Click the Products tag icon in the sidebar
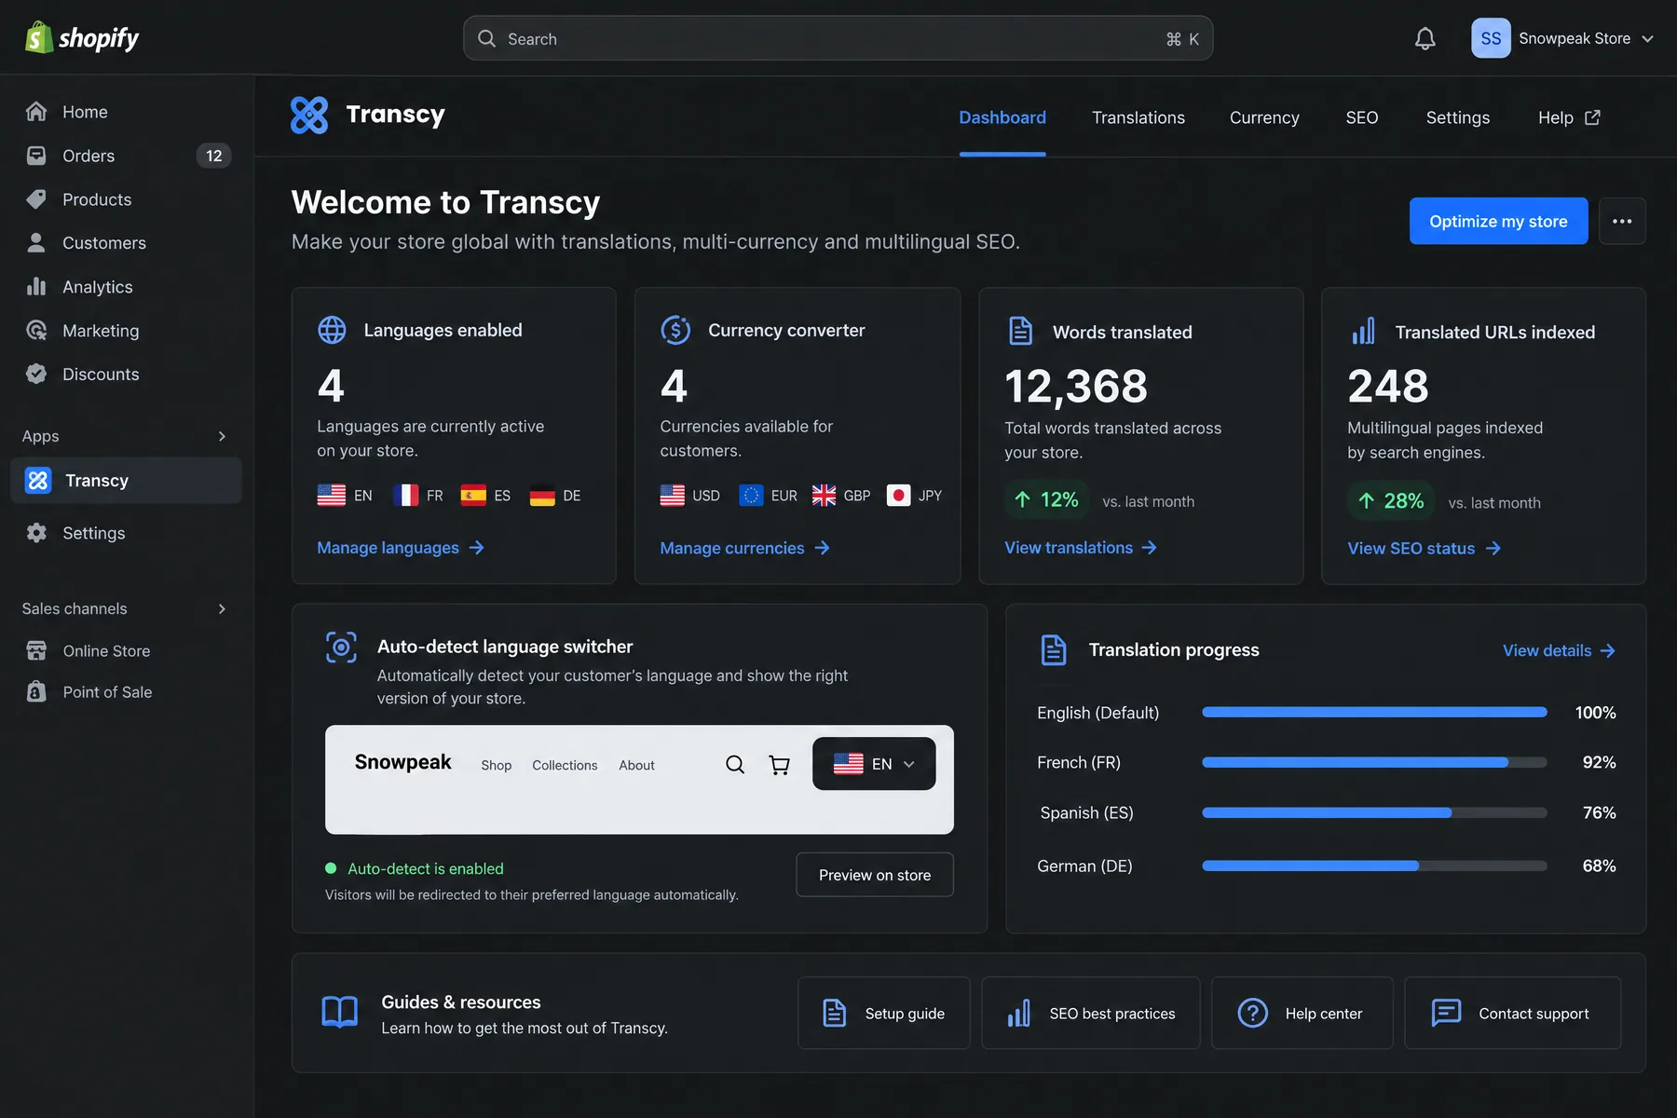This screenshot has height=1118, width=1677. 36,198
